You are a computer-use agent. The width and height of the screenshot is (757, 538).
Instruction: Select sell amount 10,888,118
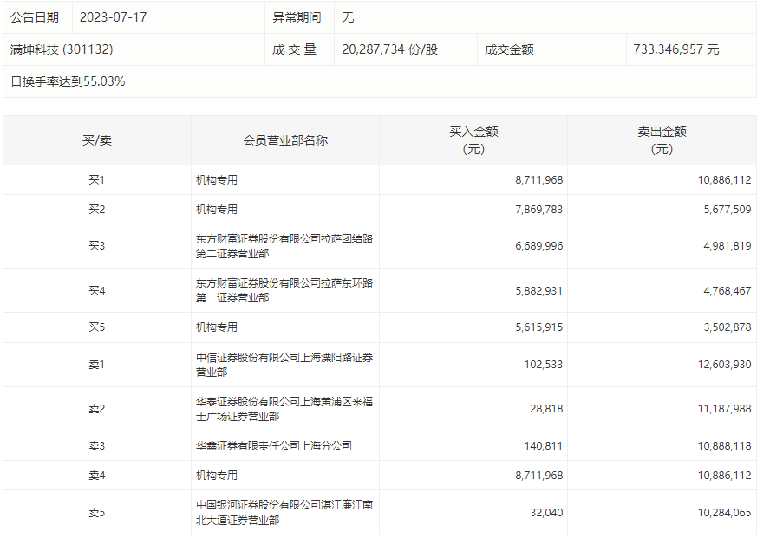[724, 446]
